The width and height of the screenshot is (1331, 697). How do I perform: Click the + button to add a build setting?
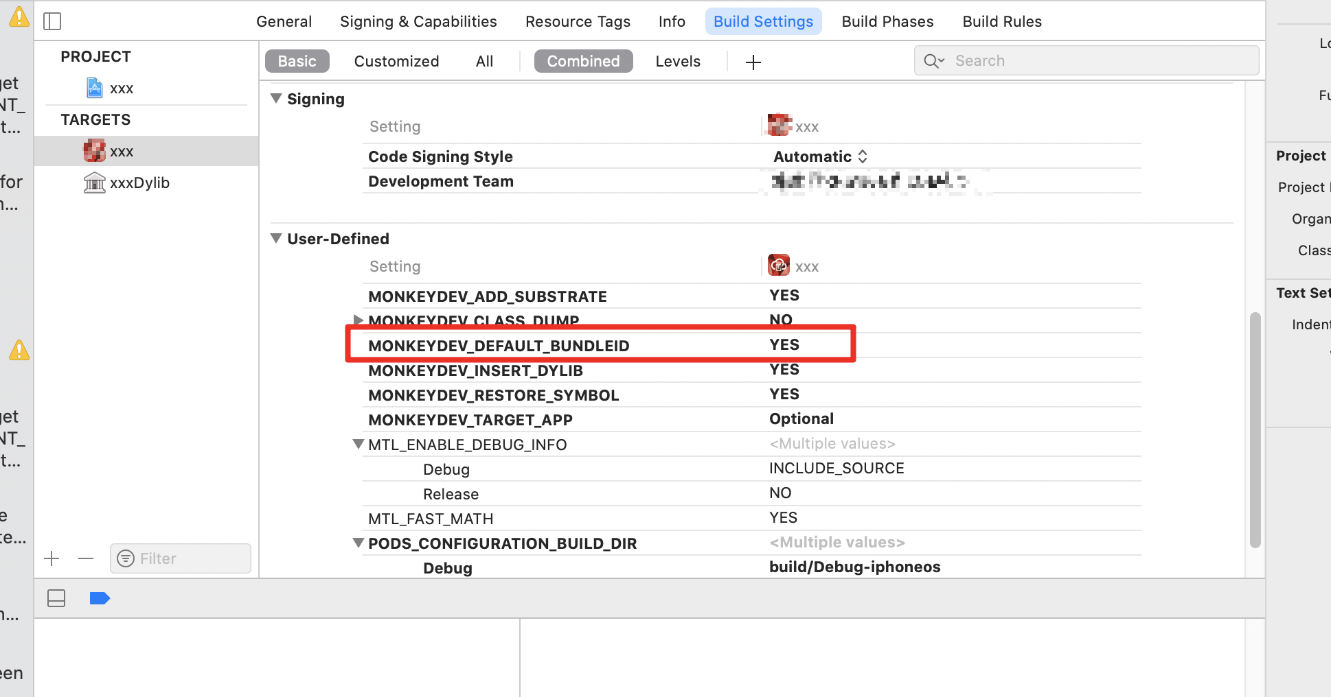click(753, 62)
